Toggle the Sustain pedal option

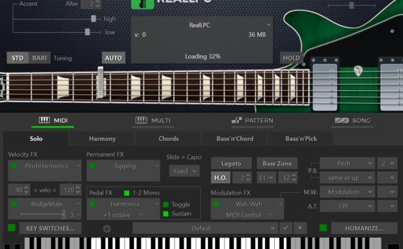click(166, 214)
